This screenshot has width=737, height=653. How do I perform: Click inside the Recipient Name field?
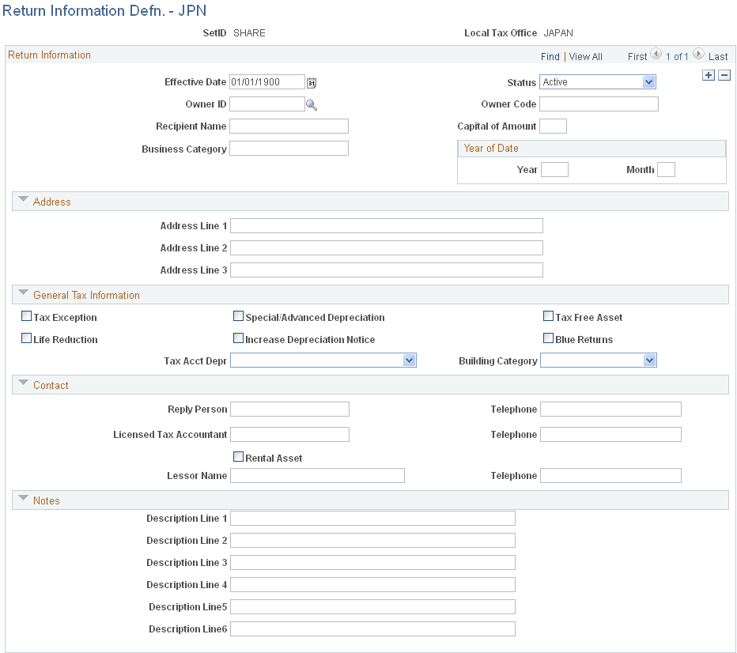click(x=289, y=126)
